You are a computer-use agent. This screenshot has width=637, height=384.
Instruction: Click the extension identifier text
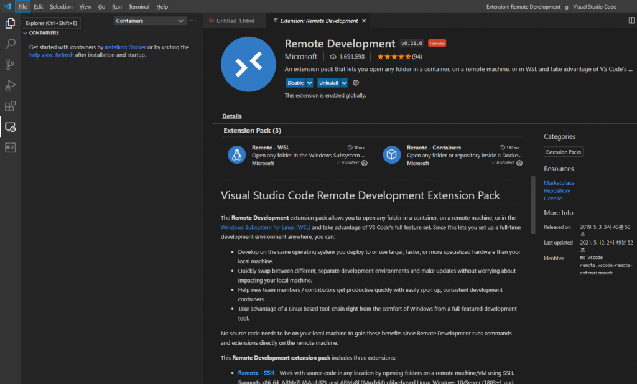click(606, 265)
